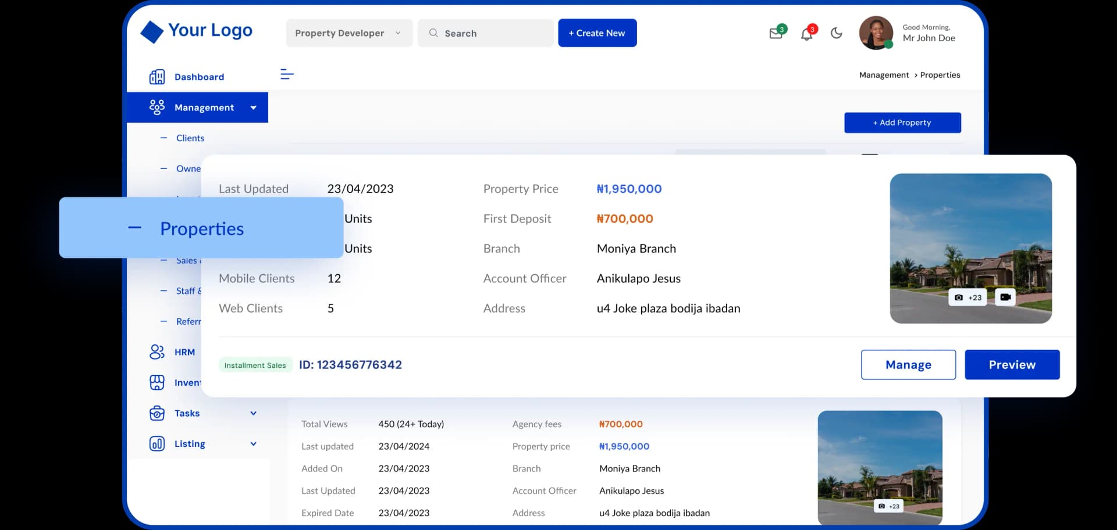Open the HRM section icon
Viewport: 1117px width, 530px height.
click(x=156, y=352)
